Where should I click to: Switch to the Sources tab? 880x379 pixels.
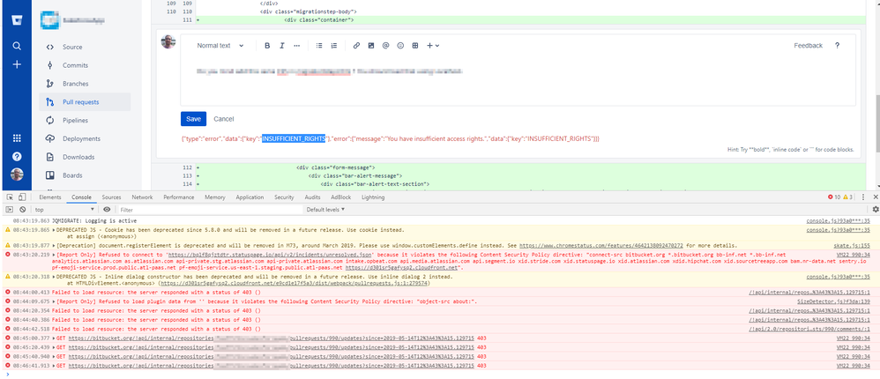[x=111, y=197]
